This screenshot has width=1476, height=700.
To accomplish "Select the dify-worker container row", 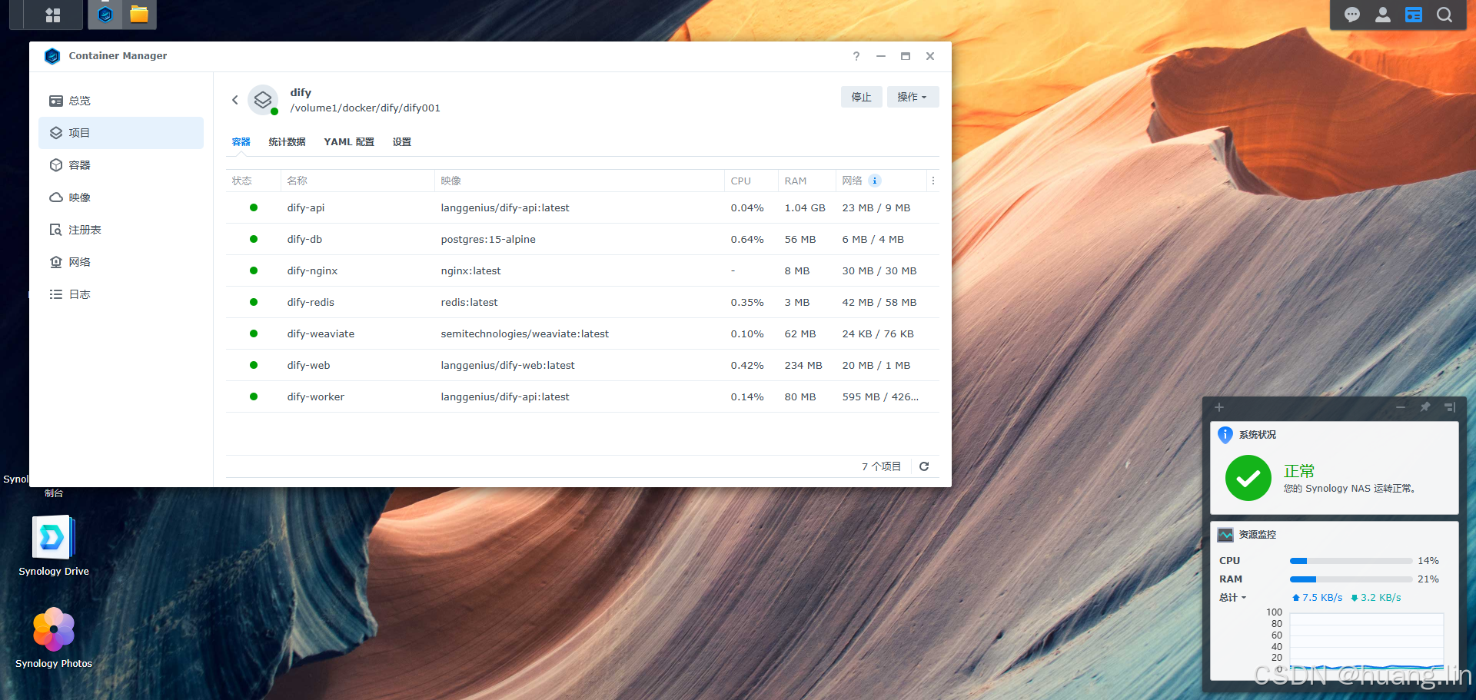I will (582, 397).
